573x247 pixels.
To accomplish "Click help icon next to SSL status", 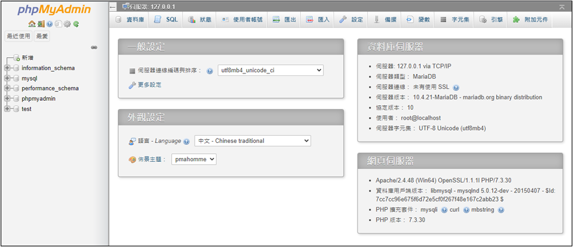I will coord(456,88).
